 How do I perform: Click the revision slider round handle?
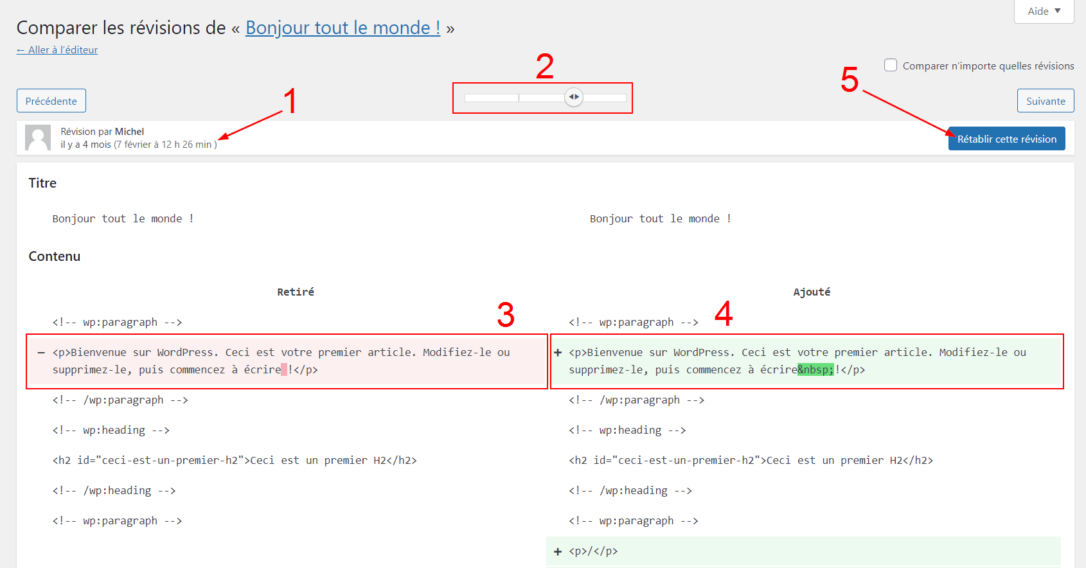coord(574,97)
